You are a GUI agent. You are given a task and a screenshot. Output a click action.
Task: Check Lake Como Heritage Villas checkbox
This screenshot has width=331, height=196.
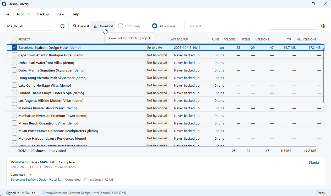pos(14,85)
